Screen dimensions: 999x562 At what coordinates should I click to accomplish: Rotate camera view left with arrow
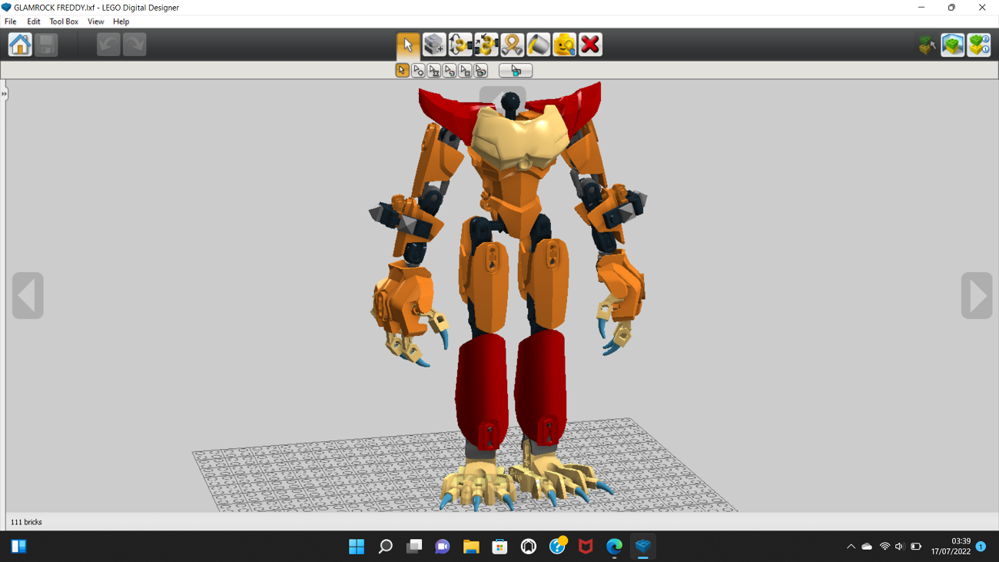point(28,295)
